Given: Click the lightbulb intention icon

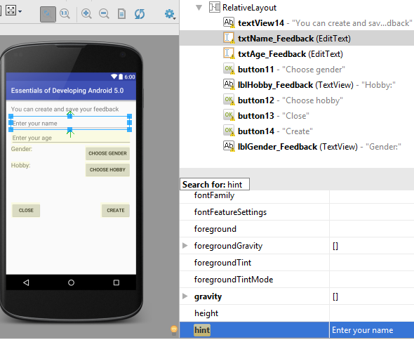Looking at the screenshot, I should coord(174,330).
